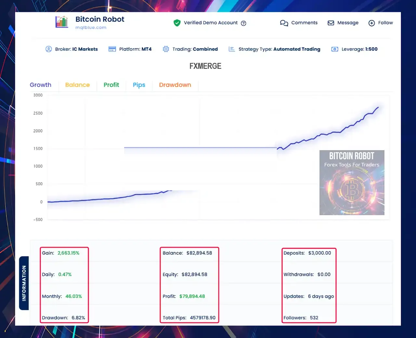Viewport: 416px width, 338px height.
Task: Click the Bitcoin Robot chart logo icon
Action: (x=62, y=22)
